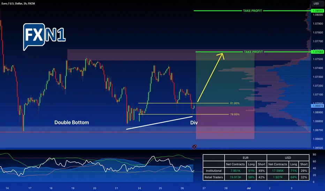The height and width of the screenshot is (191, 325).
Task: Click Institutional USD net contracts 17.595K
Action: [x=278, y=171]
